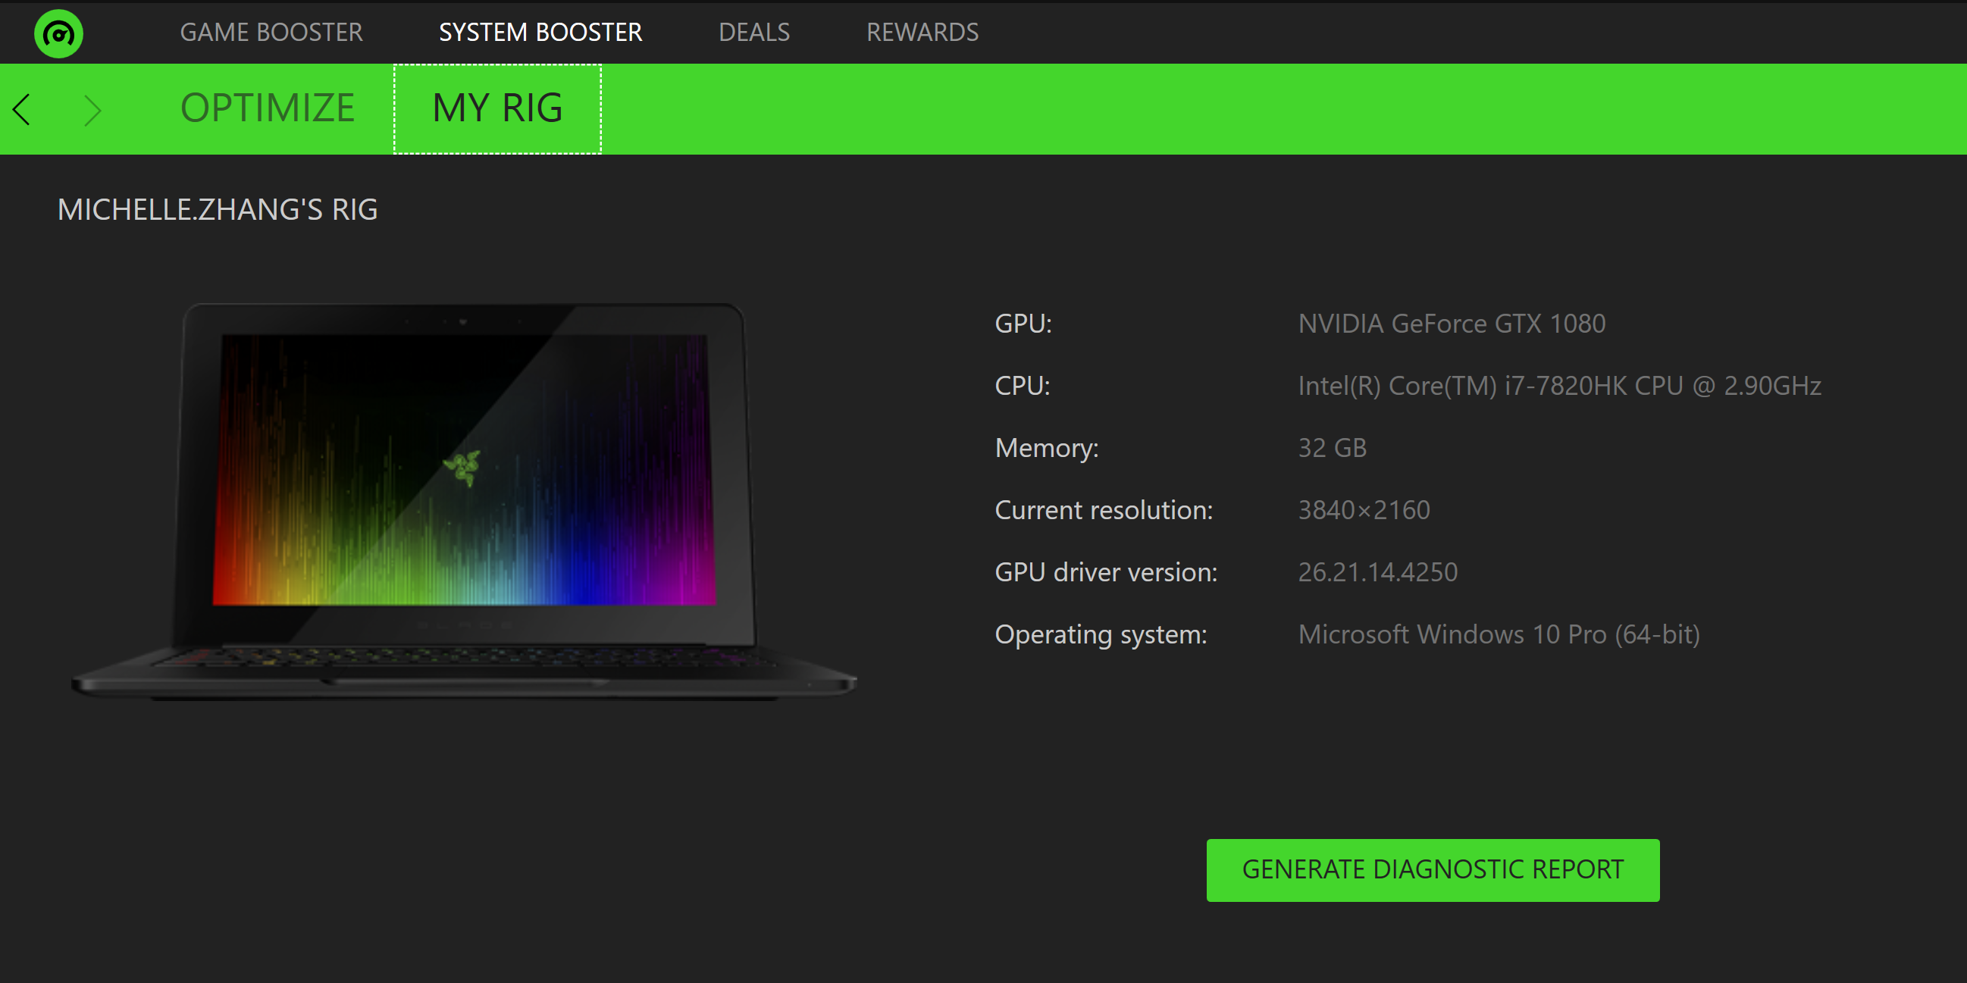Go forward with the right arrow
This screenshot has width=1967, height=983.
tap(92, 110)
